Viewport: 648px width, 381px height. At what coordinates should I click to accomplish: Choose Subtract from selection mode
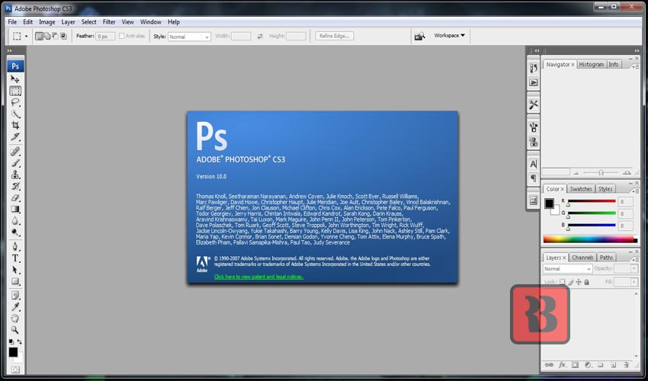[55, 36]
